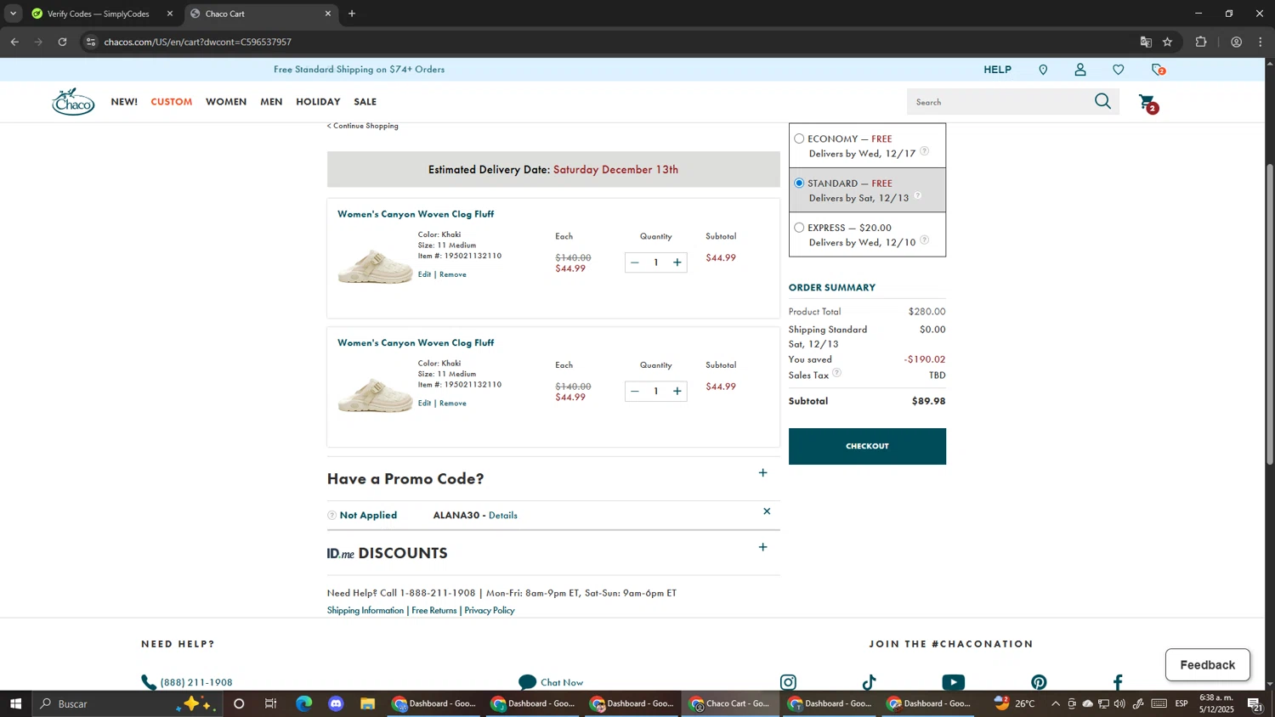The height and width of the screenshot is (717, 1275).
Task: Open the shopping cart icon
Action: click(1147, 103)
